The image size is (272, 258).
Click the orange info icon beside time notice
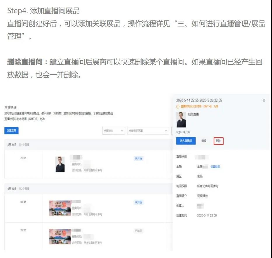[x=178, y=107]
